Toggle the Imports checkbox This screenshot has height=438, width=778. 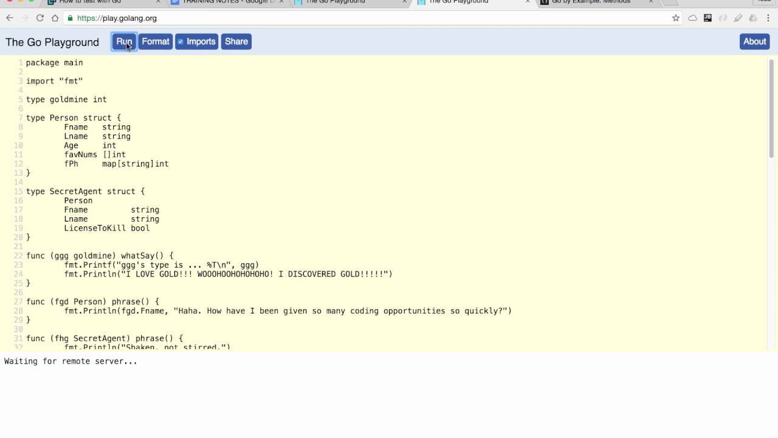coord(181,42)
